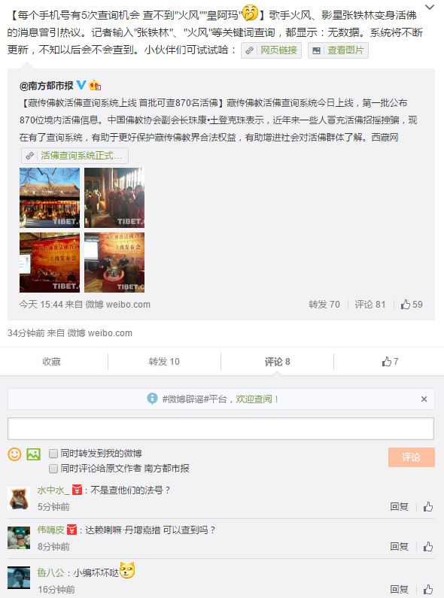This screenshot has width=444, height=598.
Task: Like this post using thumbs-up 7
Action: (x=390, y=362)
